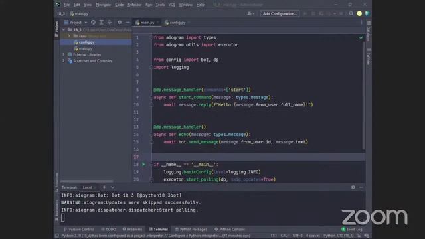This screenshot has height=239, width=425.
Task: Click green inspection checkmark in editor
Action: pos(361,38)
